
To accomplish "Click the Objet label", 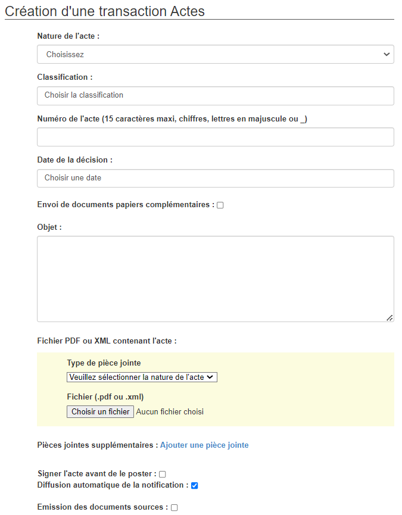I will 49,227.
